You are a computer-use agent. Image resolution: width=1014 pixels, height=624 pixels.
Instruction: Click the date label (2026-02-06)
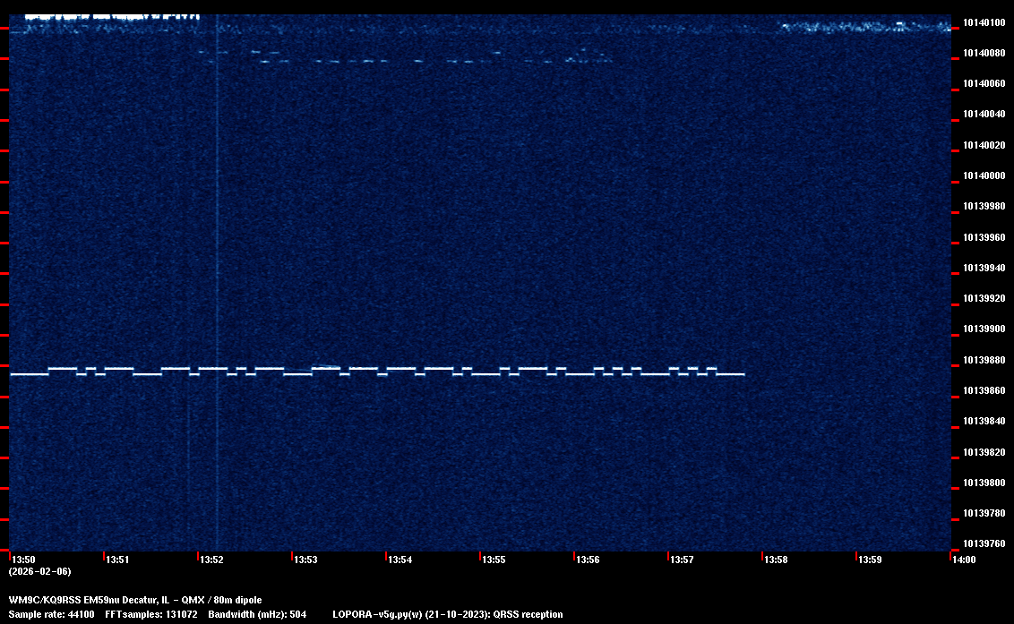click(x=39, y=571)
